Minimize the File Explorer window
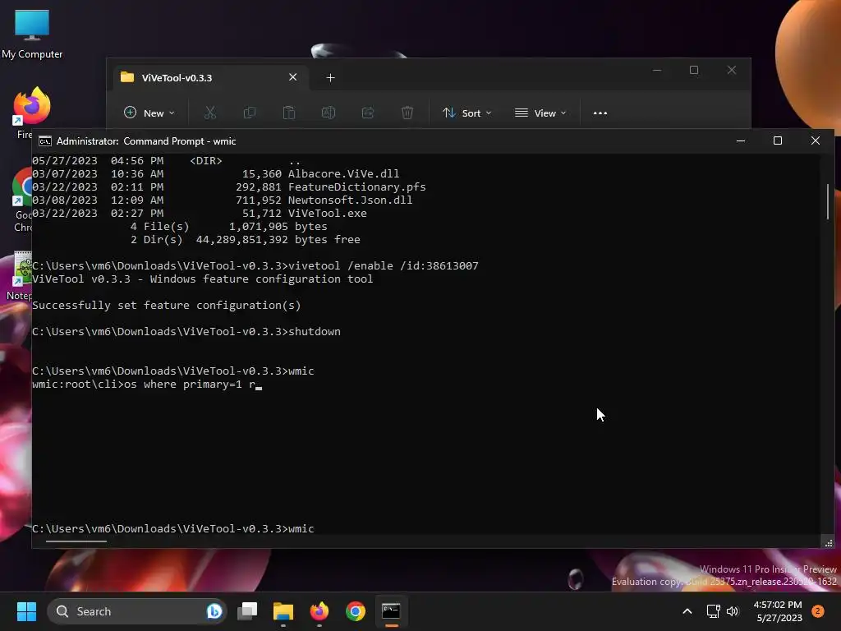 click(657, 71)
